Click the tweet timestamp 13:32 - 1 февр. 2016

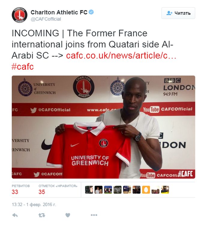pyautogui.click(x=34, y=205)
